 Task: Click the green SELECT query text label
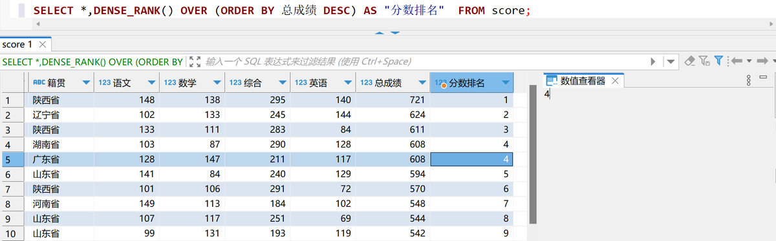click(92, 62)
